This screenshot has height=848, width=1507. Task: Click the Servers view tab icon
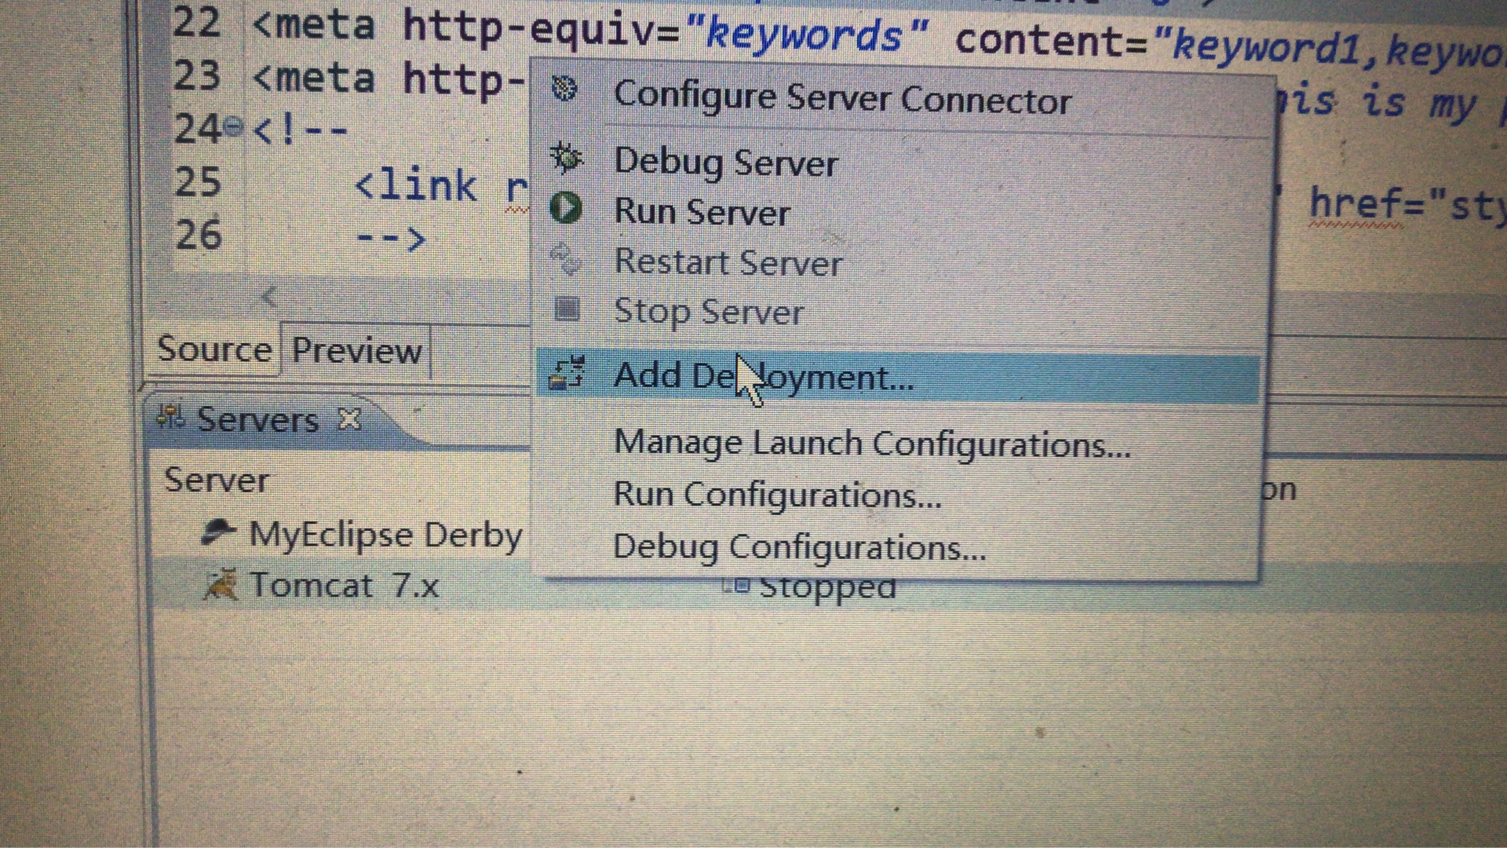point(170,417)
